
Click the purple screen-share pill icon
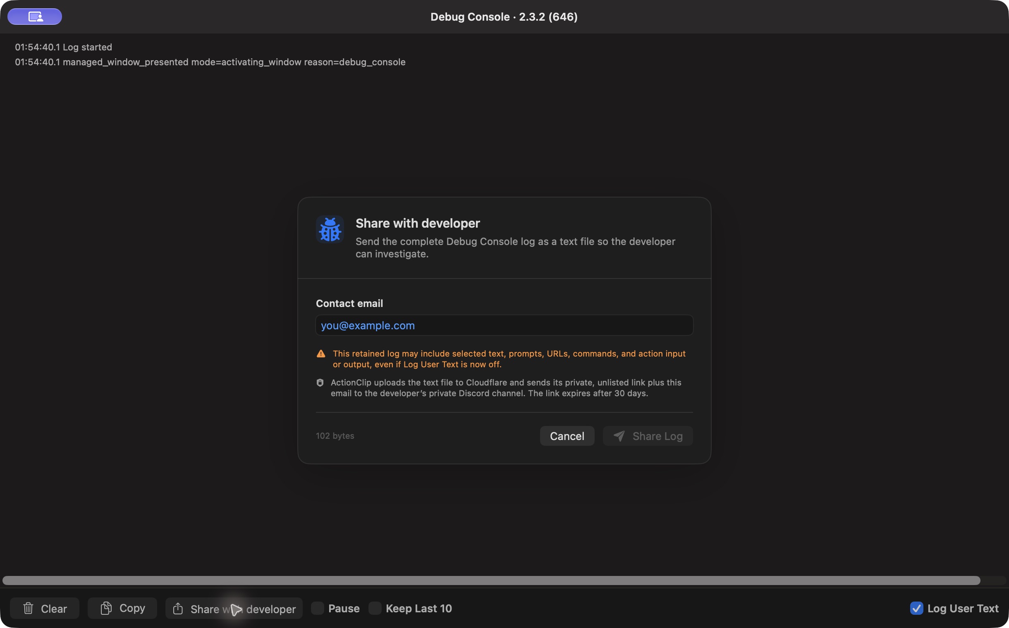(x=35, y=17)
